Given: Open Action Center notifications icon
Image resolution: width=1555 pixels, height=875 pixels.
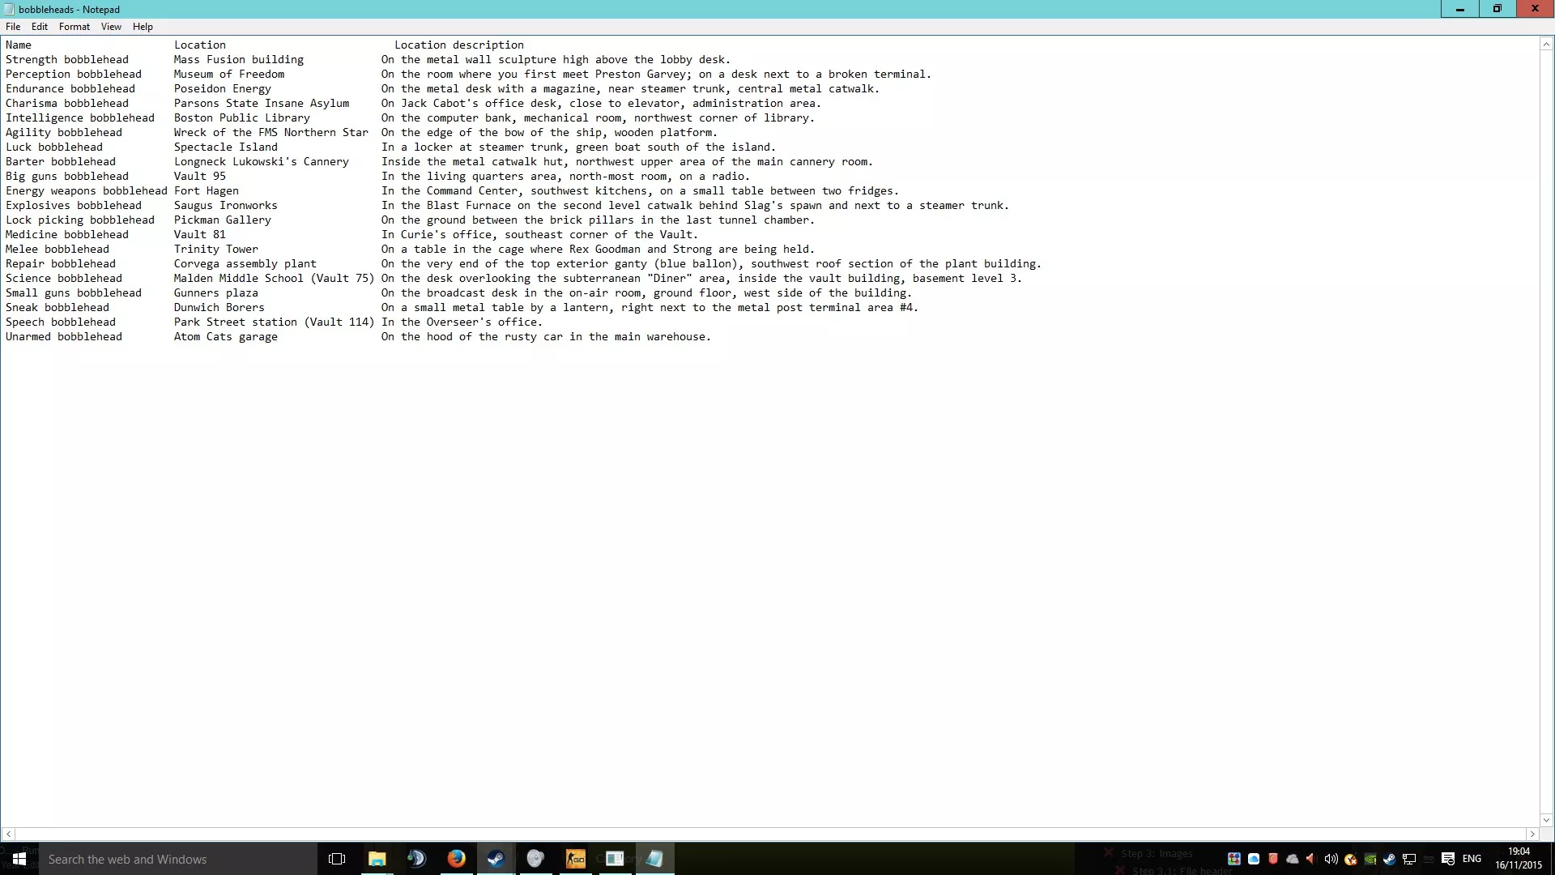Looking at the screenshot, I should pyautogui.click(x=1448, y=859).
